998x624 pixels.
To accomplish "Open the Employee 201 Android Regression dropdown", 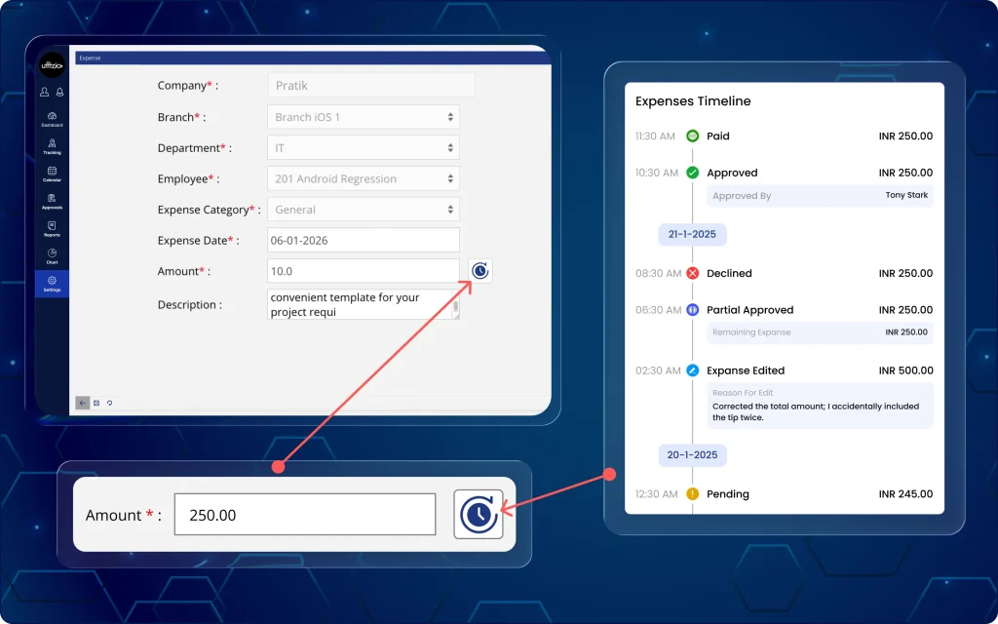I will (364, 179).
